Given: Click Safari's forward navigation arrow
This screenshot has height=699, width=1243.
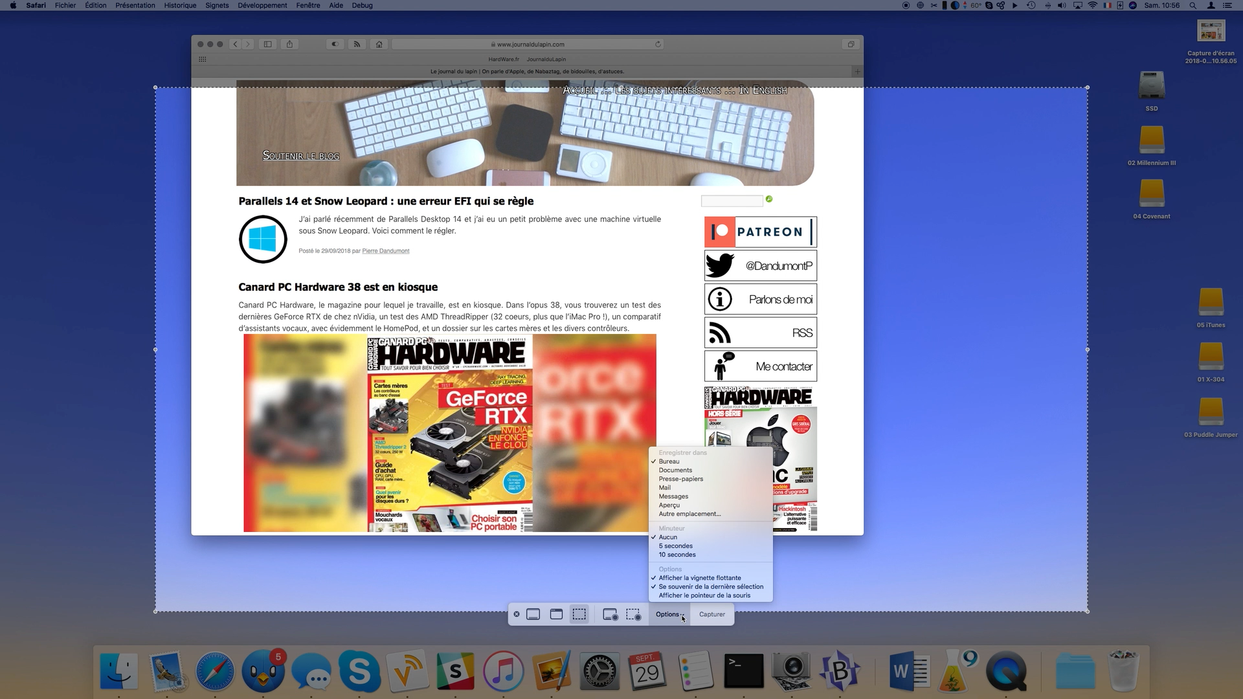Looking at the screenshot, I should [x=248, y=44].
